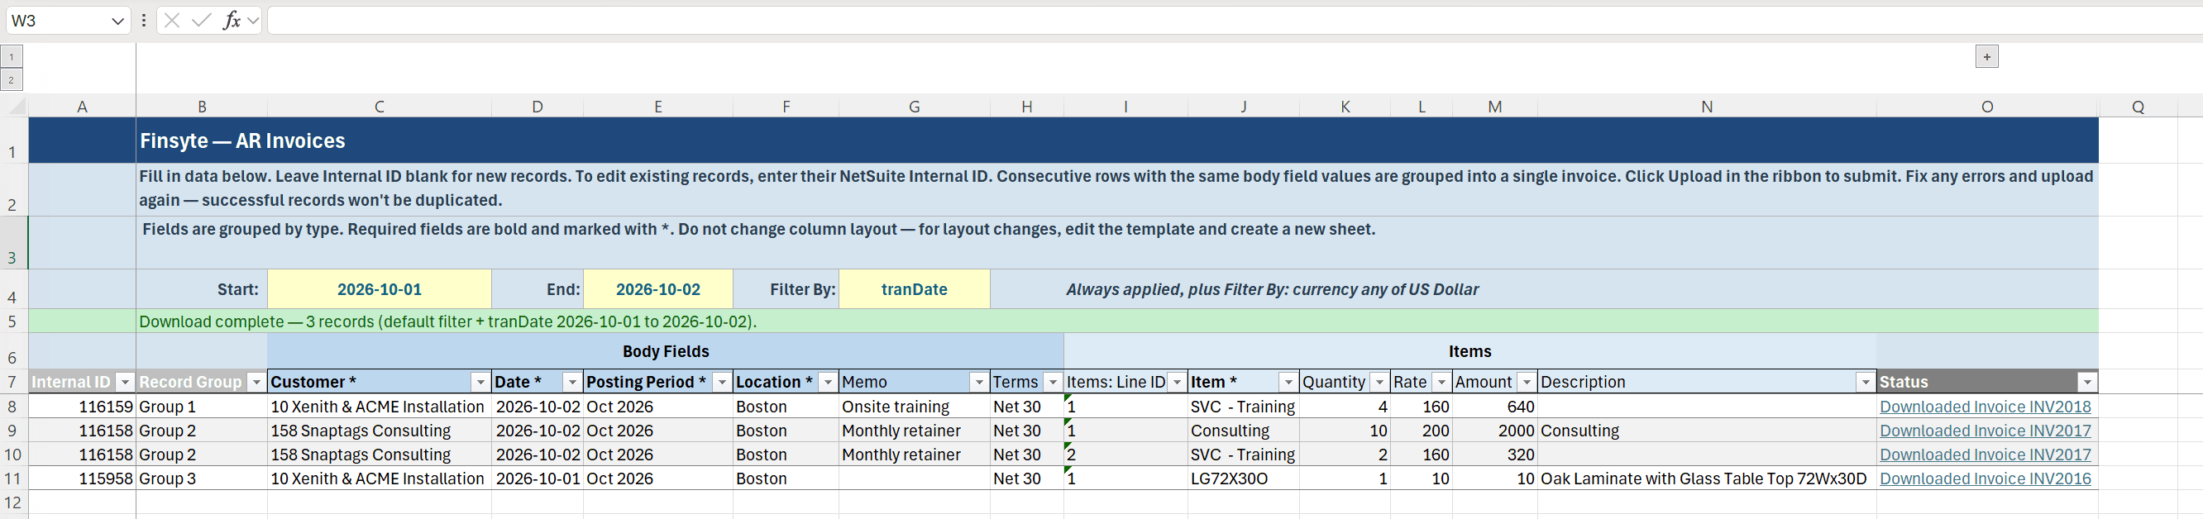Open the Internal ID filter dropdown

point(125,382)
